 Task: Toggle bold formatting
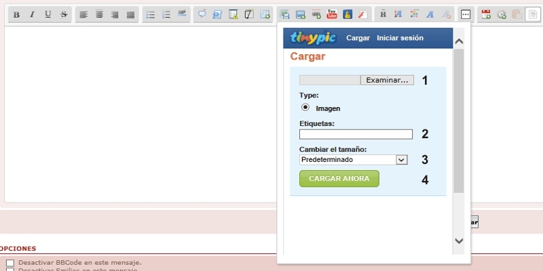click(x=16, y=14)
